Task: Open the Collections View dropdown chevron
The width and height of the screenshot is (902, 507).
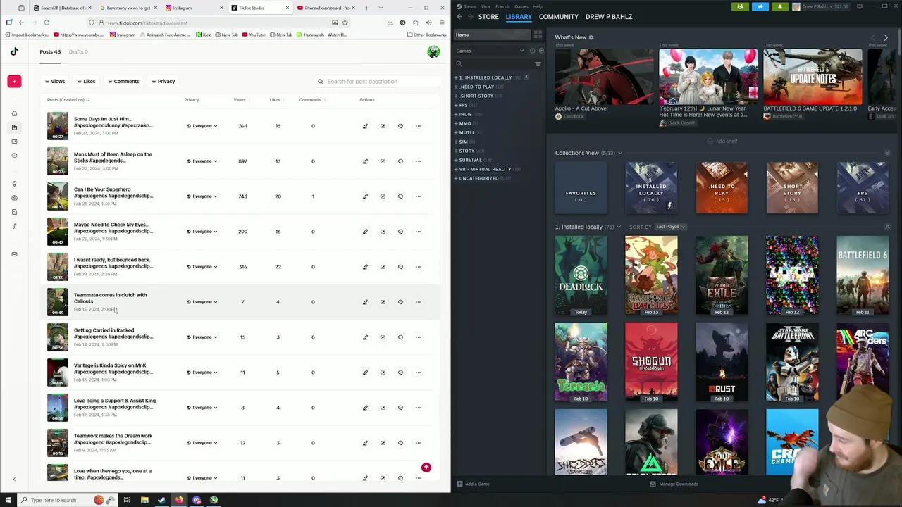Action: [620, 153]
